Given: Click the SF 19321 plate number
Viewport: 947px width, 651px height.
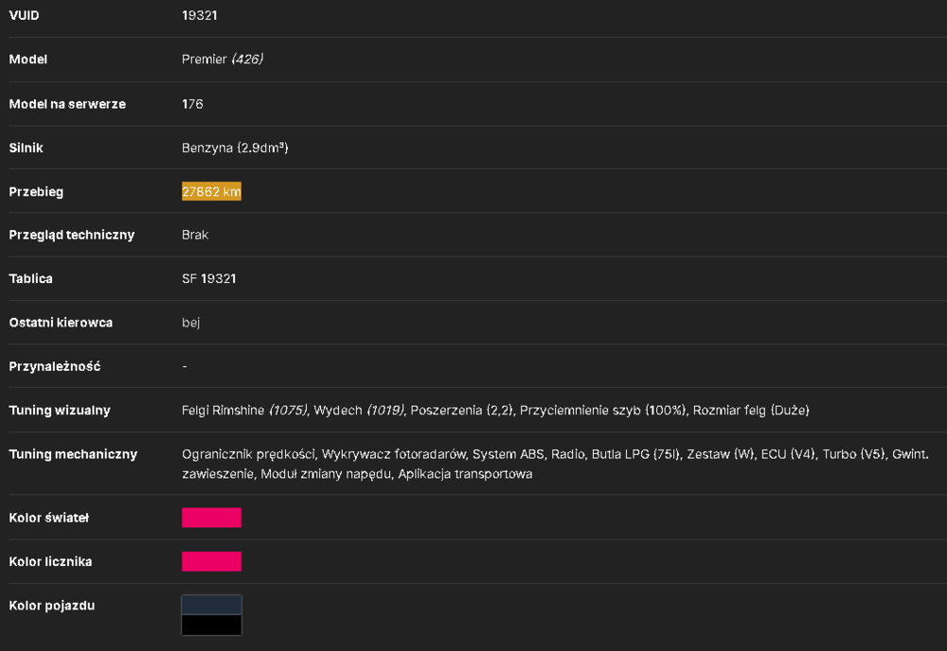Looking at the screenshot, I should click(x=209, y=279).
